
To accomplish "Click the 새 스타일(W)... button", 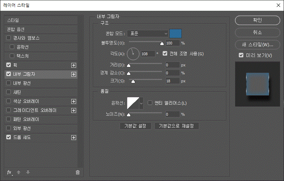I will 257,44.
